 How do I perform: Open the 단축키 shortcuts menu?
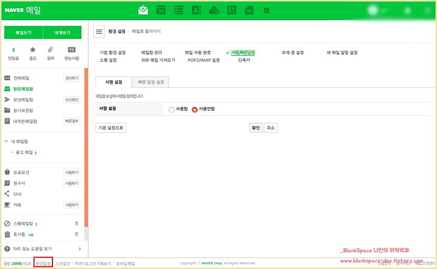point(244,60)
